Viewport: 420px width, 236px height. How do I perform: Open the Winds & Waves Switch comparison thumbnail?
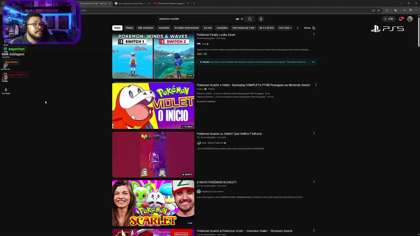(x=153, y=56)
